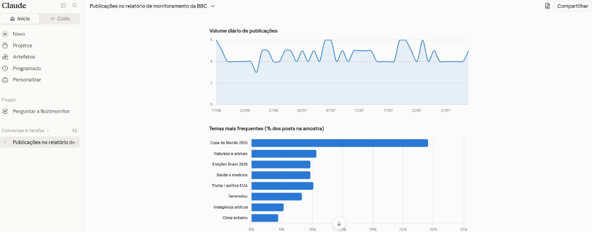Open Perguntar a Buzzmonitor pinned item
Image resolution: width=592 pixels, height=232 pixels.
tap(40, 111)
